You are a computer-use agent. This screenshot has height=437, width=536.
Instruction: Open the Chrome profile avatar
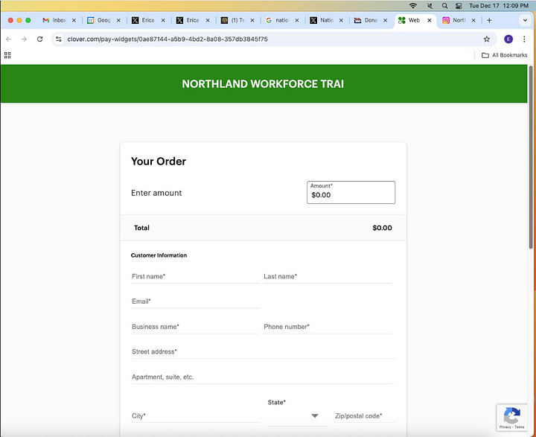point(508,39)
